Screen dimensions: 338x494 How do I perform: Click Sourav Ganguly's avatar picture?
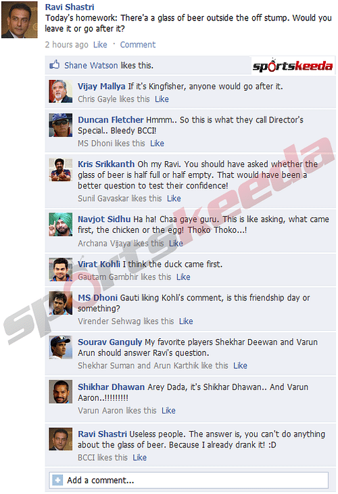tap(61, 347)
